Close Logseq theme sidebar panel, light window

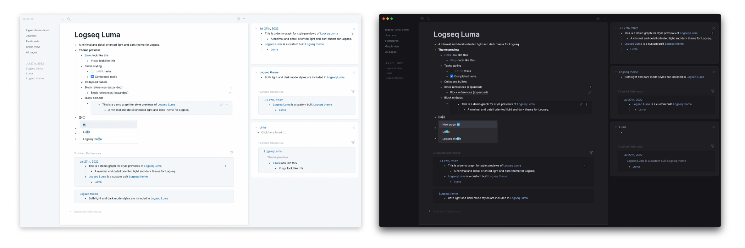(354, 73)
